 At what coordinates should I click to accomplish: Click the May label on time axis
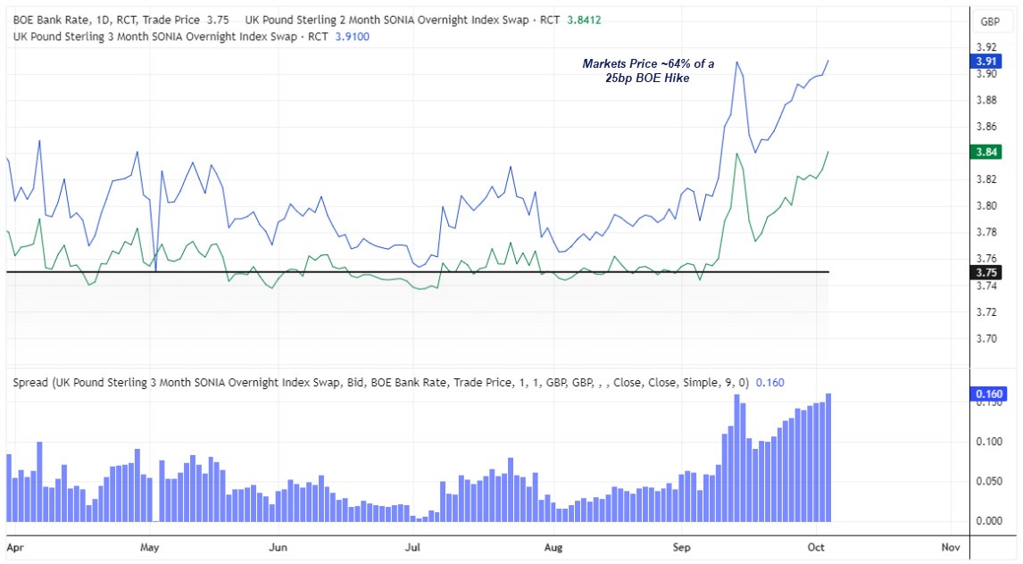click(x=149, y=547)
